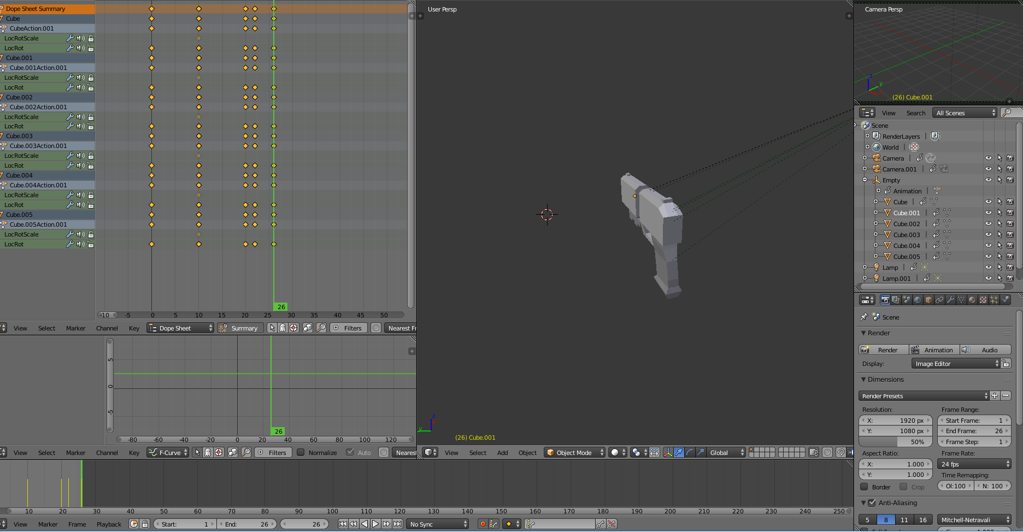Screen dimensions: 1023x532
Task: Click Filters button in Dope Sheet header
Action: (347, 328)
